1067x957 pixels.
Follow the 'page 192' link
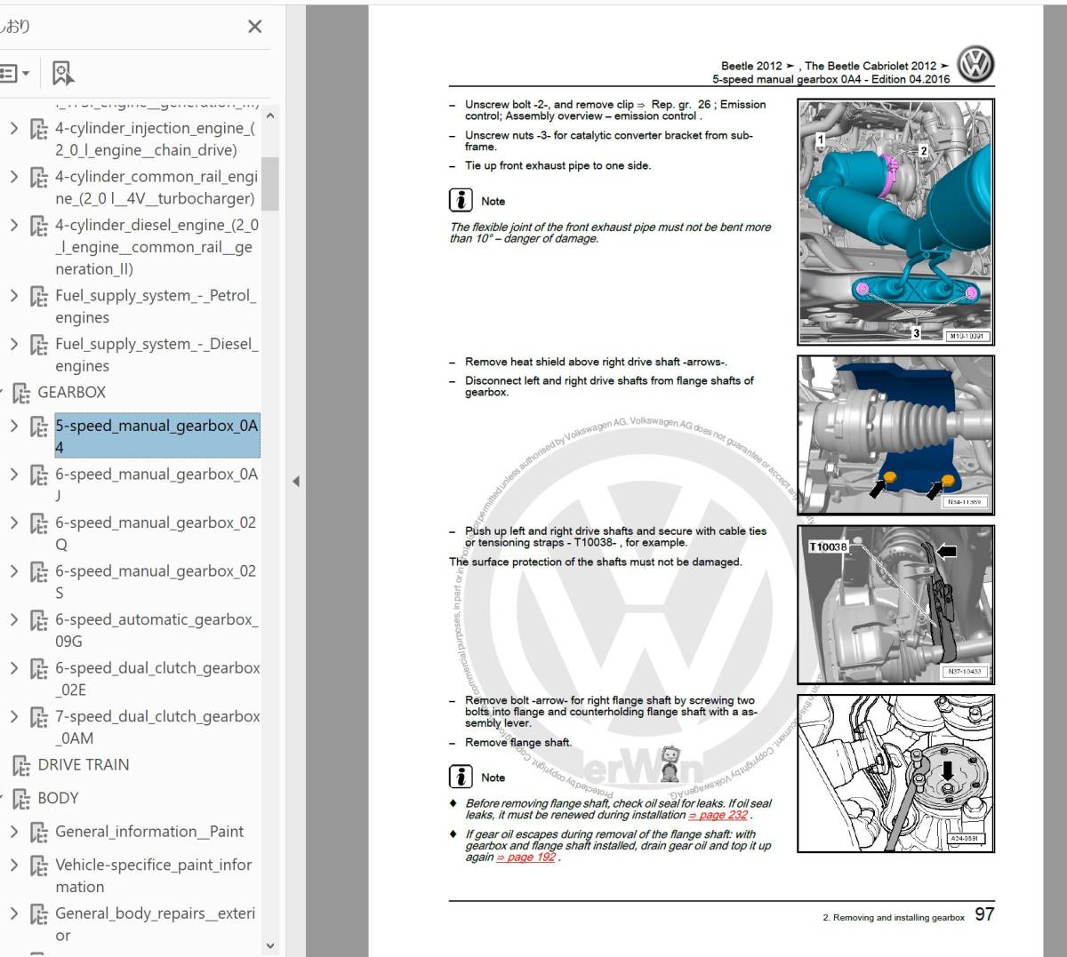[x=526, y=857]
